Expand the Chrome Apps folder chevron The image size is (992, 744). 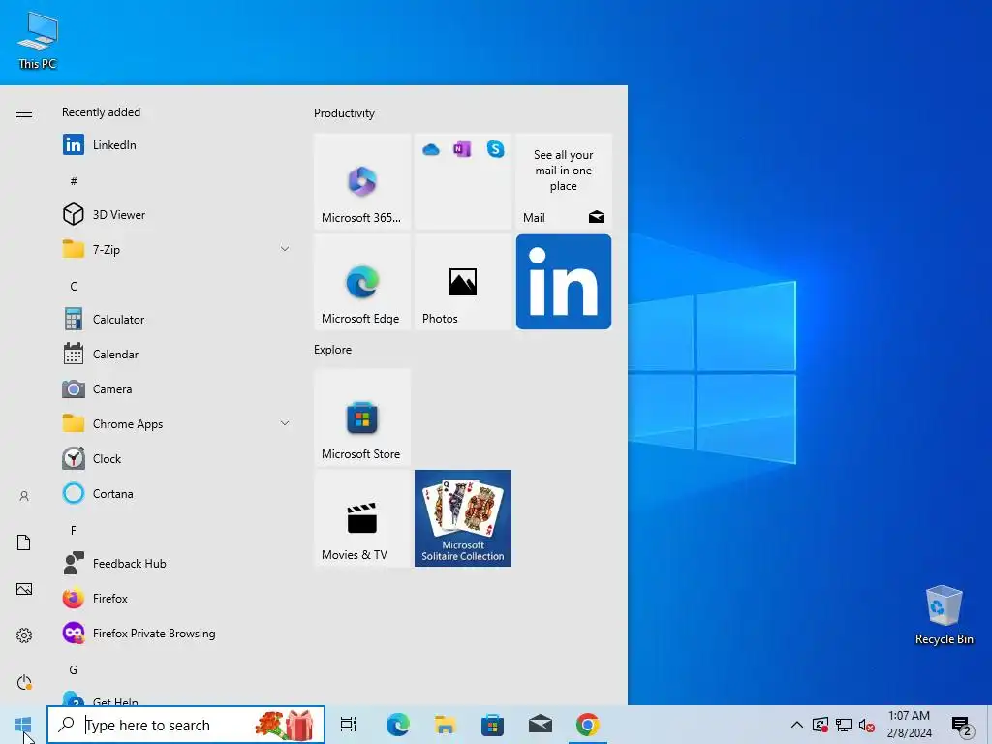(x=285, y=424)
